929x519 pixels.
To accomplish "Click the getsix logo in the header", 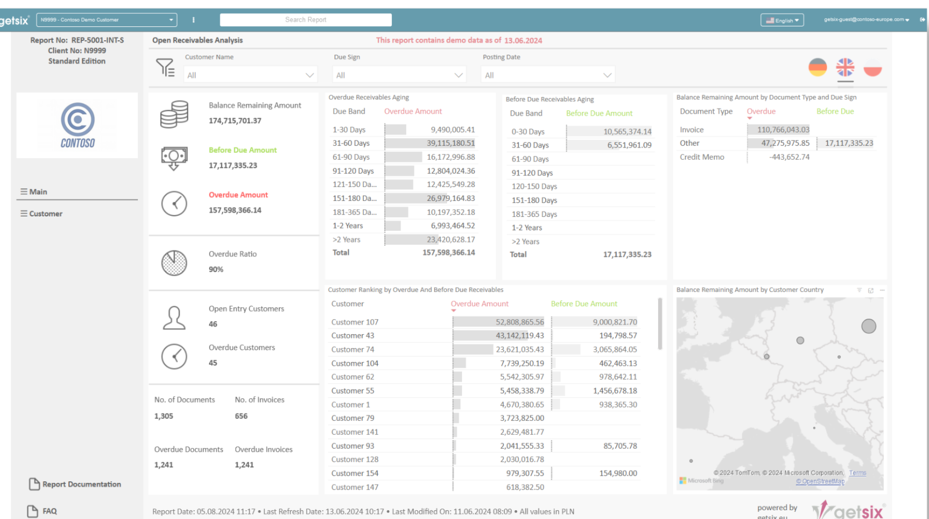I will (x=14, y=20).
